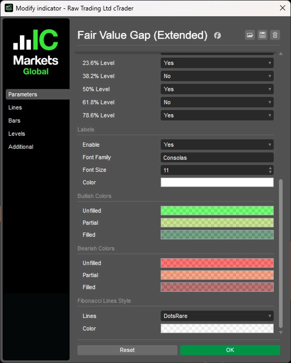Screen dimensions: 291x363
Task: Open the Labels Enable dropdown
Action: [x=217, y=145]
